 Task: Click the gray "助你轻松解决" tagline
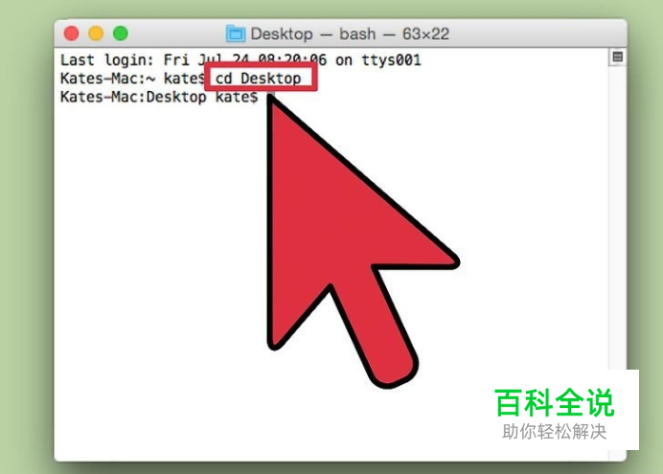click(555, 432)
